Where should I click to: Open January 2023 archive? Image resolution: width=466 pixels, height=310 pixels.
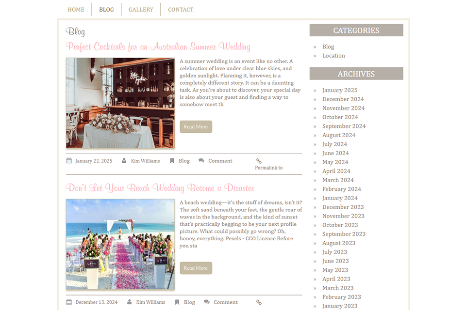pos(340,306)
